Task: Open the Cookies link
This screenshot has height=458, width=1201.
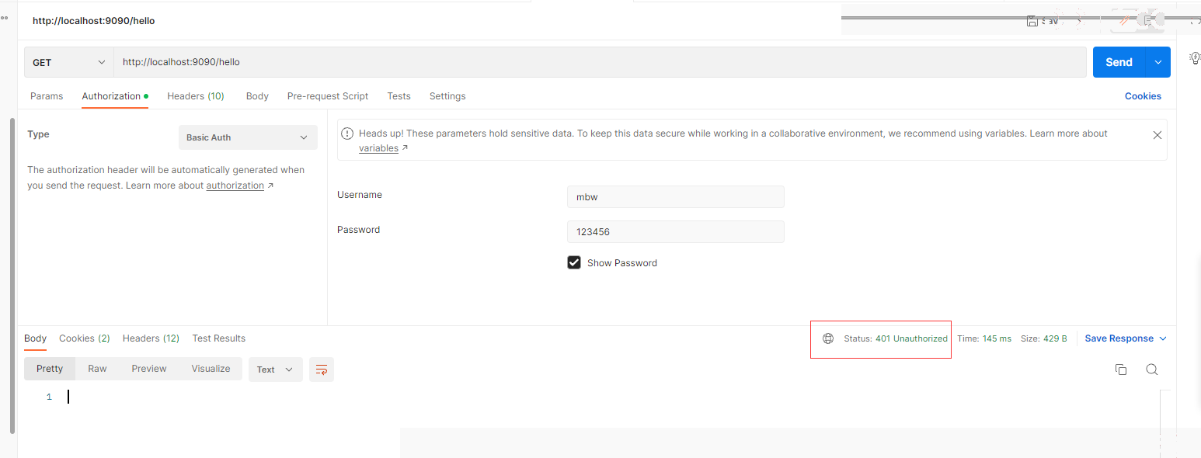Action: (x=1143, y=96)
